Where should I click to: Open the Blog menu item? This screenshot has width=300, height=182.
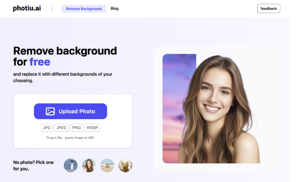point(115,8)
